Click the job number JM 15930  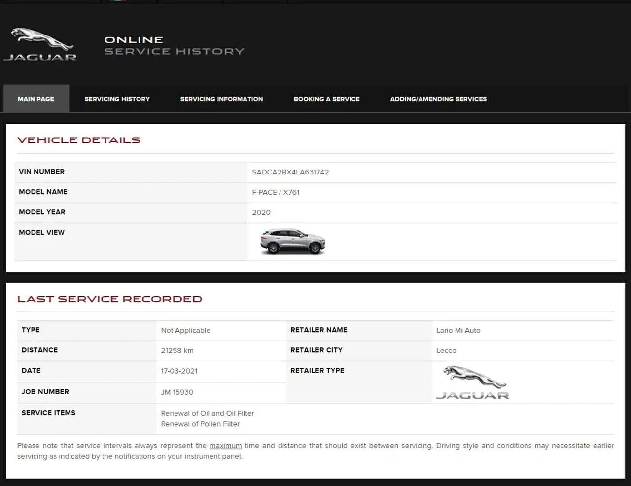tap(177, 392)
